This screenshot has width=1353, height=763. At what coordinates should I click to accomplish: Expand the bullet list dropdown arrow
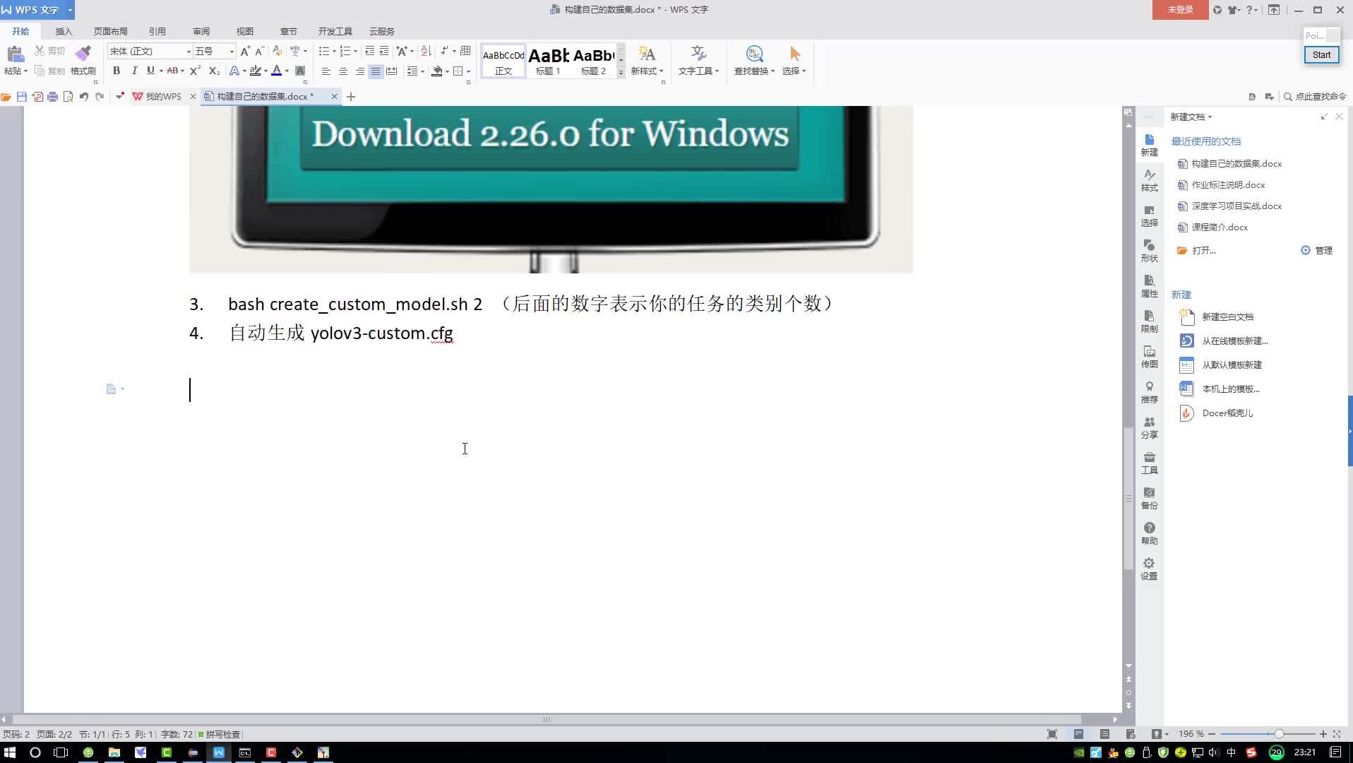334,52
